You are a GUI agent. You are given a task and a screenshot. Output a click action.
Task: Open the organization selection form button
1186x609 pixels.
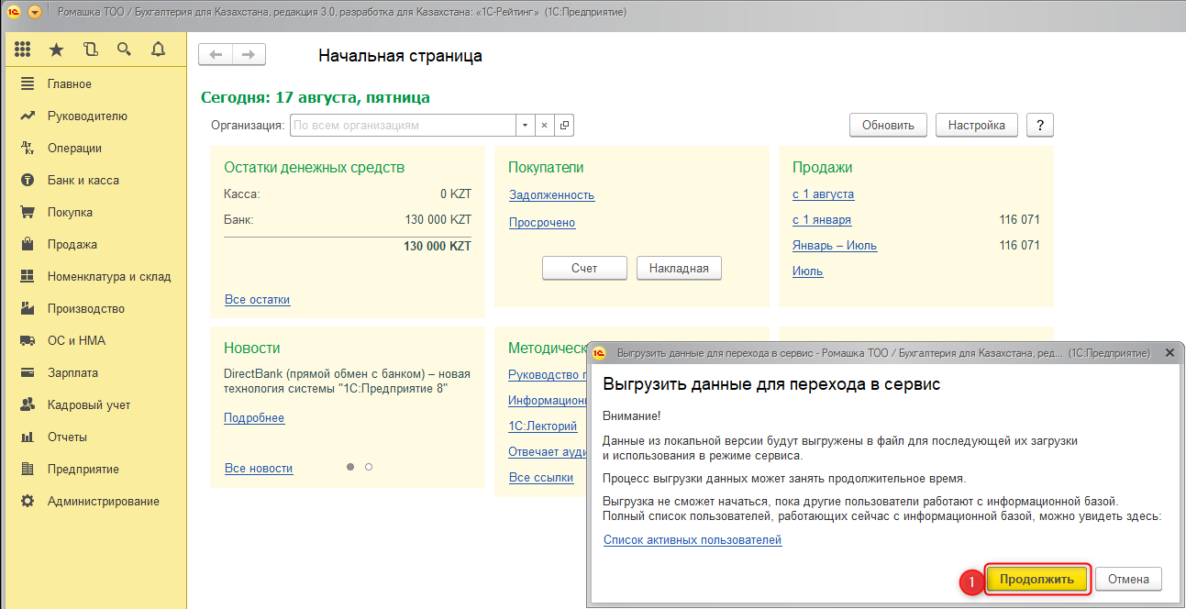564,126
